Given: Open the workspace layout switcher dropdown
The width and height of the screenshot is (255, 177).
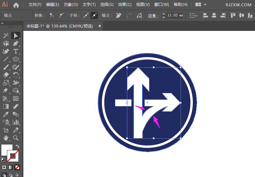Looking at the screenshot, I should tap(201, 5).
